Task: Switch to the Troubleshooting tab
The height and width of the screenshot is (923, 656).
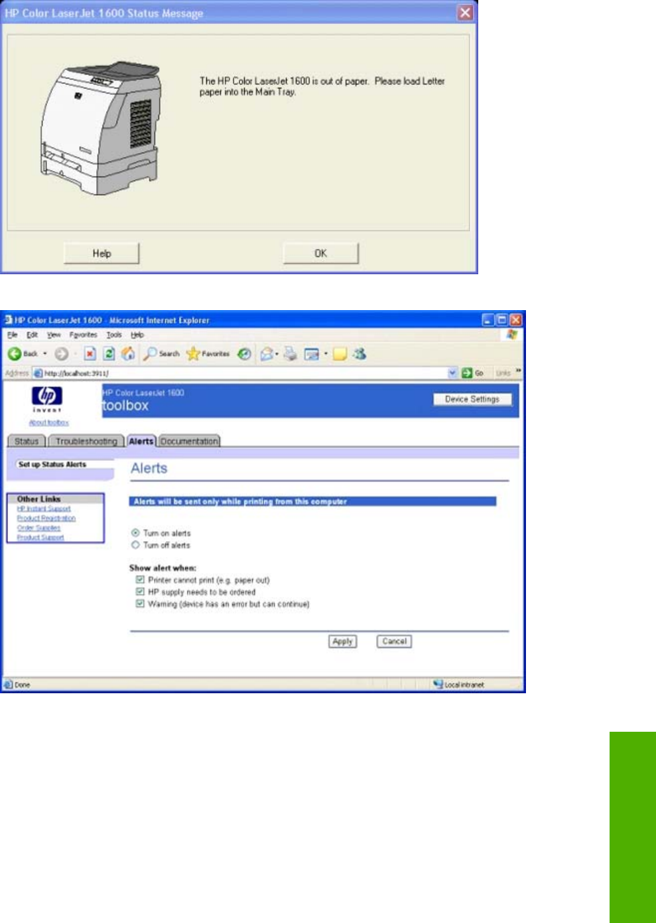Action: pyautogui.click(x=86, y=441)
